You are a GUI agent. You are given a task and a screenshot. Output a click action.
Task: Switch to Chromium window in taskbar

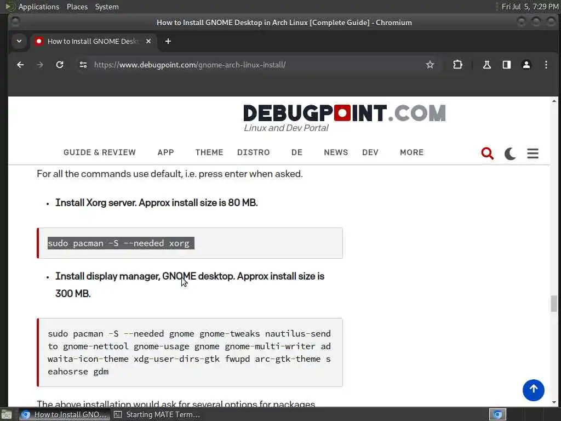pos(65,414)
